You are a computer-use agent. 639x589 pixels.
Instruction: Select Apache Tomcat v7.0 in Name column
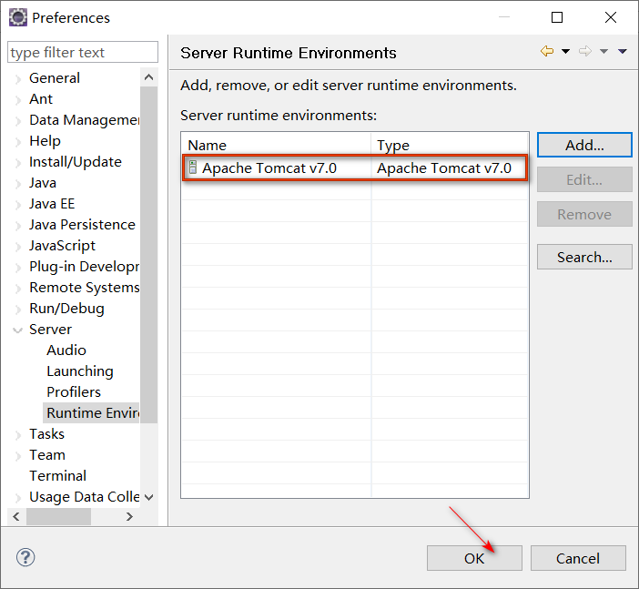(x=269, y=168)
